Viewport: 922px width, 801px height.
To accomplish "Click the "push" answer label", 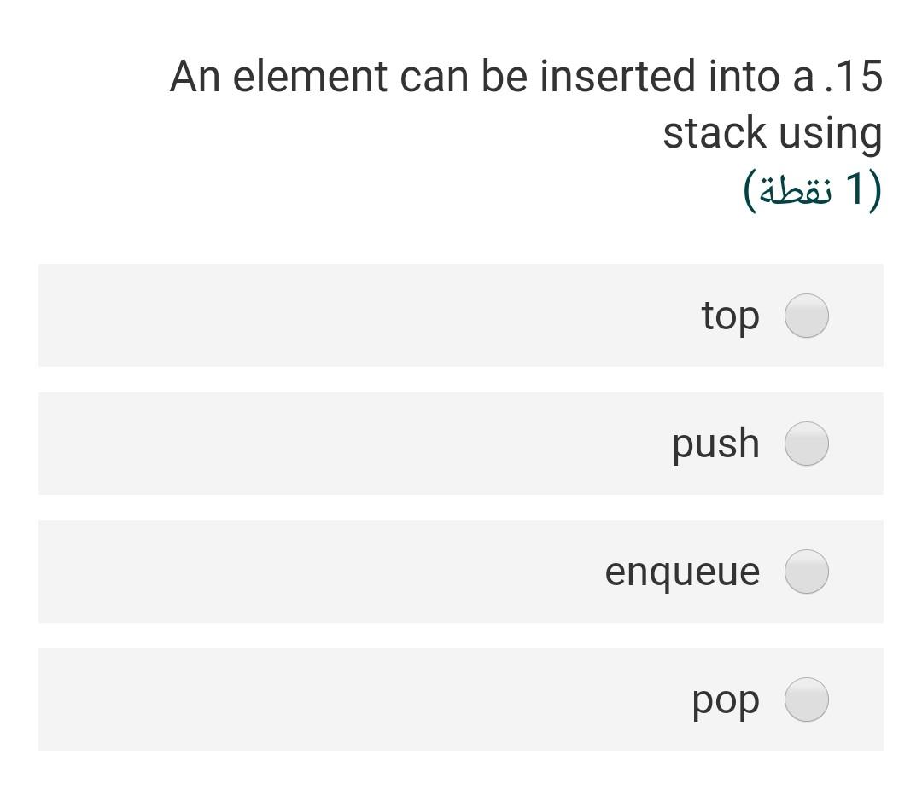I will [x=715, y=444].
